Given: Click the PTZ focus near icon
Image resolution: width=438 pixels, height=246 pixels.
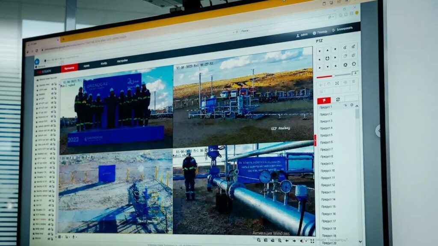Looking at the screenshot, I should (345, 56).
